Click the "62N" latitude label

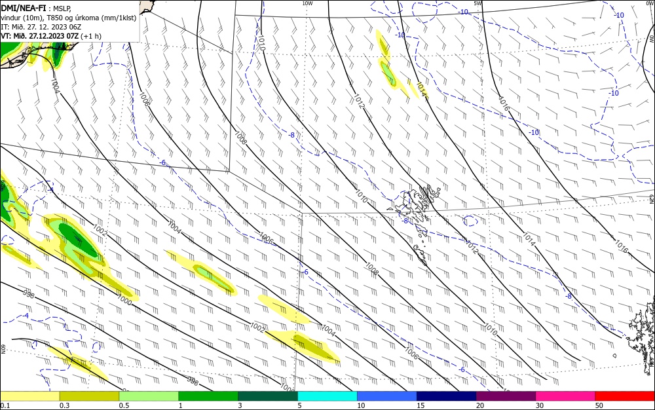(x=652, y=198)
